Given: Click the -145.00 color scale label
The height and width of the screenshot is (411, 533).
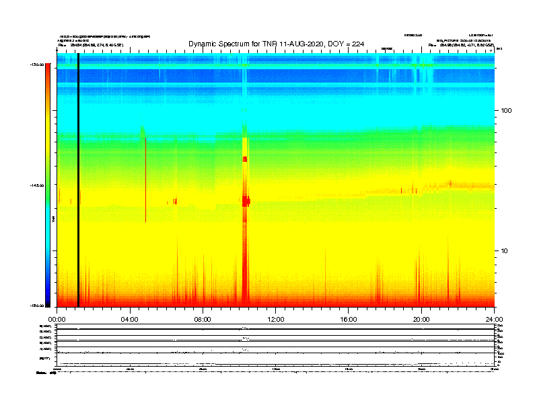Looking at the screenshot, I should tap(37, 185).
